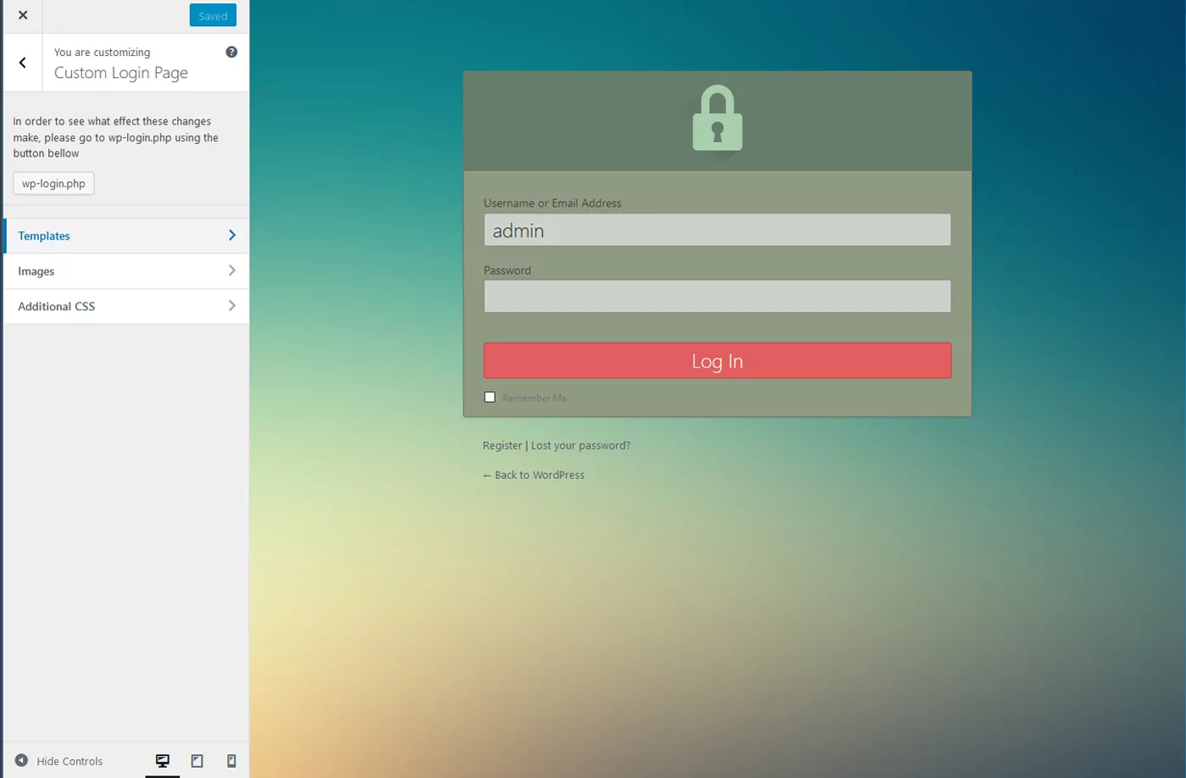Open the Images section

[126, 271]
